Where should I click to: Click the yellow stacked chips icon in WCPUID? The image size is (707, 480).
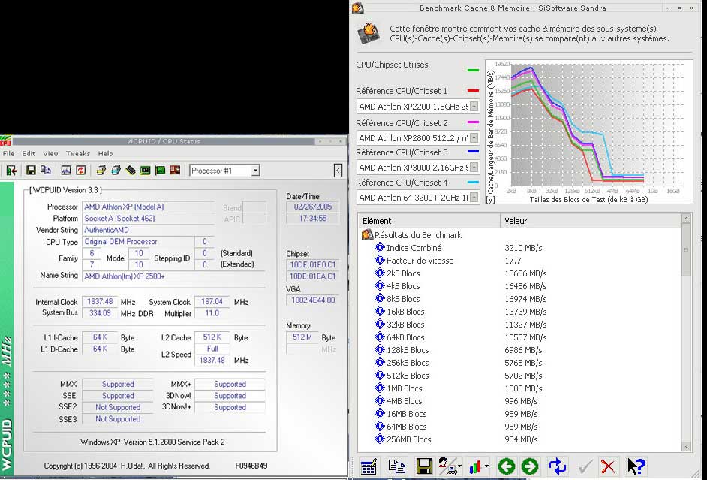click(x=101, y=170)
